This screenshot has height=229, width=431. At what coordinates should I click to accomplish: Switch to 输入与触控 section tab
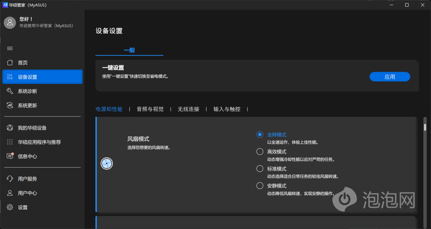tap(227, 109)
